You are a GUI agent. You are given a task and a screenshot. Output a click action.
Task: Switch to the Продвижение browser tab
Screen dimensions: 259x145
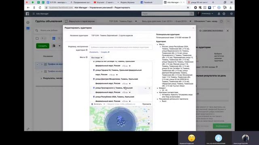coord(81,2)
